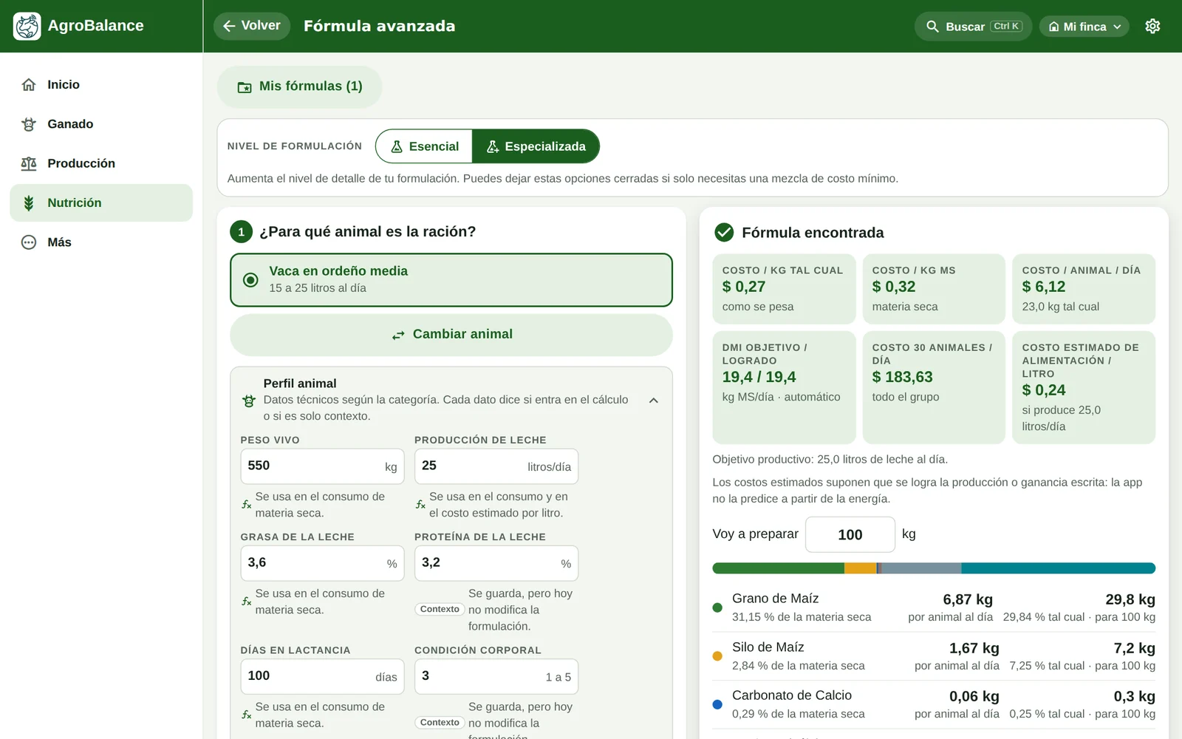The width and height of the screenshot is (1182, 739).
Task: Click the Costo / kg MS card
Action: pyautogui.click(x=934, y=289)
